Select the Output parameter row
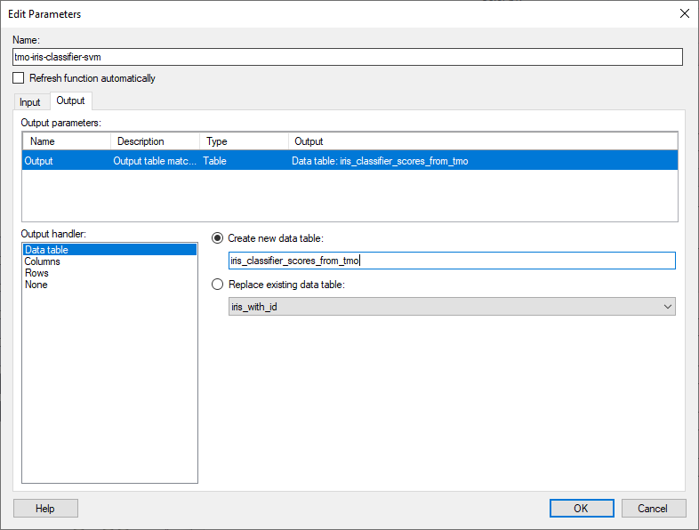Viewport: 699px width, 530px height. pos(349,161)
